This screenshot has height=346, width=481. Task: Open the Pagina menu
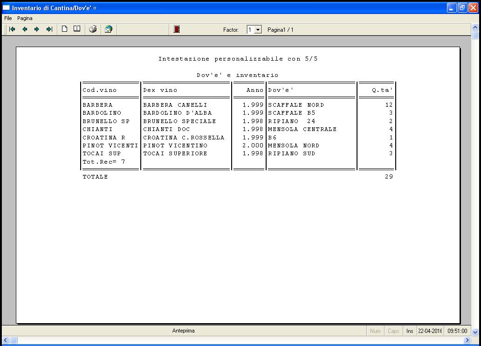click(25, 18)
